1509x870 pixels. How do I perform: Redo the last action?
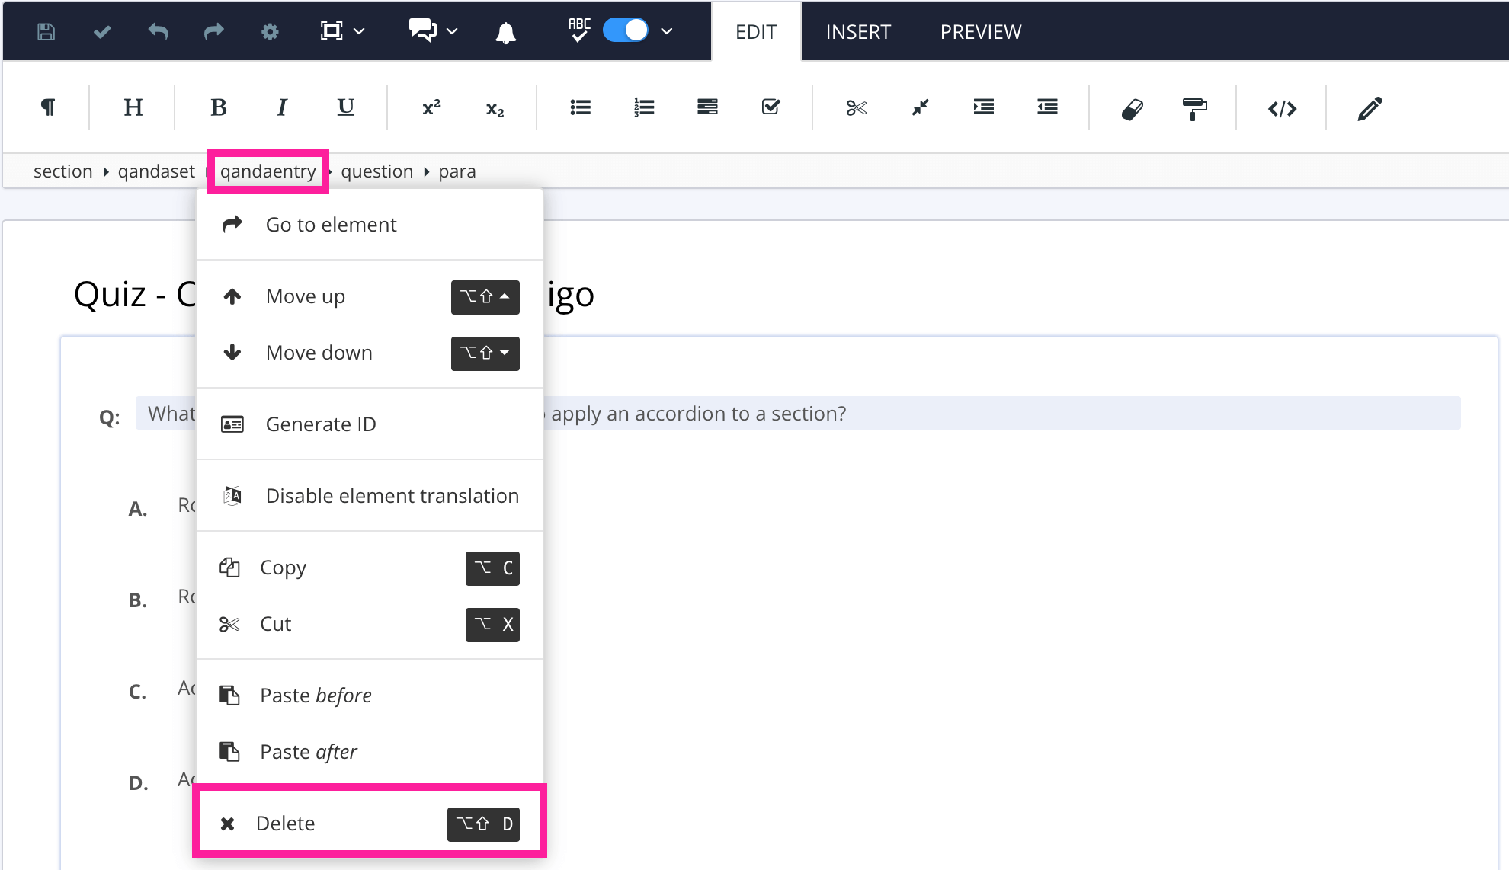tap(214, 31)
